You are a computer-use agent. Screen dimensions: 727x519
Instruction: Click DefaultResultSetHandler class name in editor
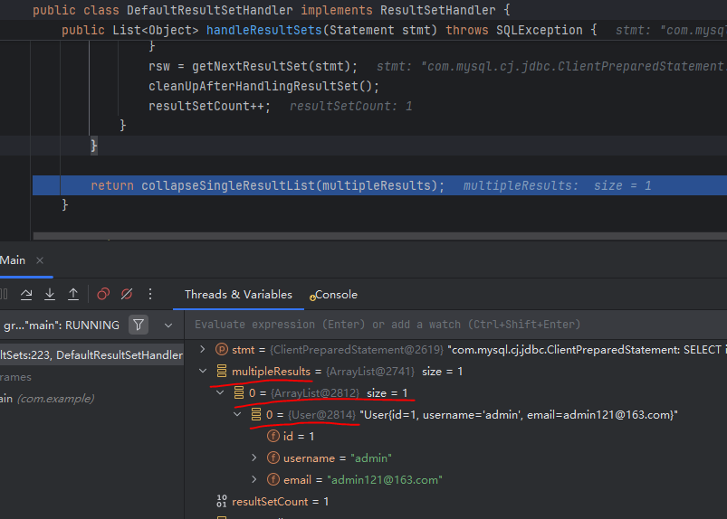point(209,10)
